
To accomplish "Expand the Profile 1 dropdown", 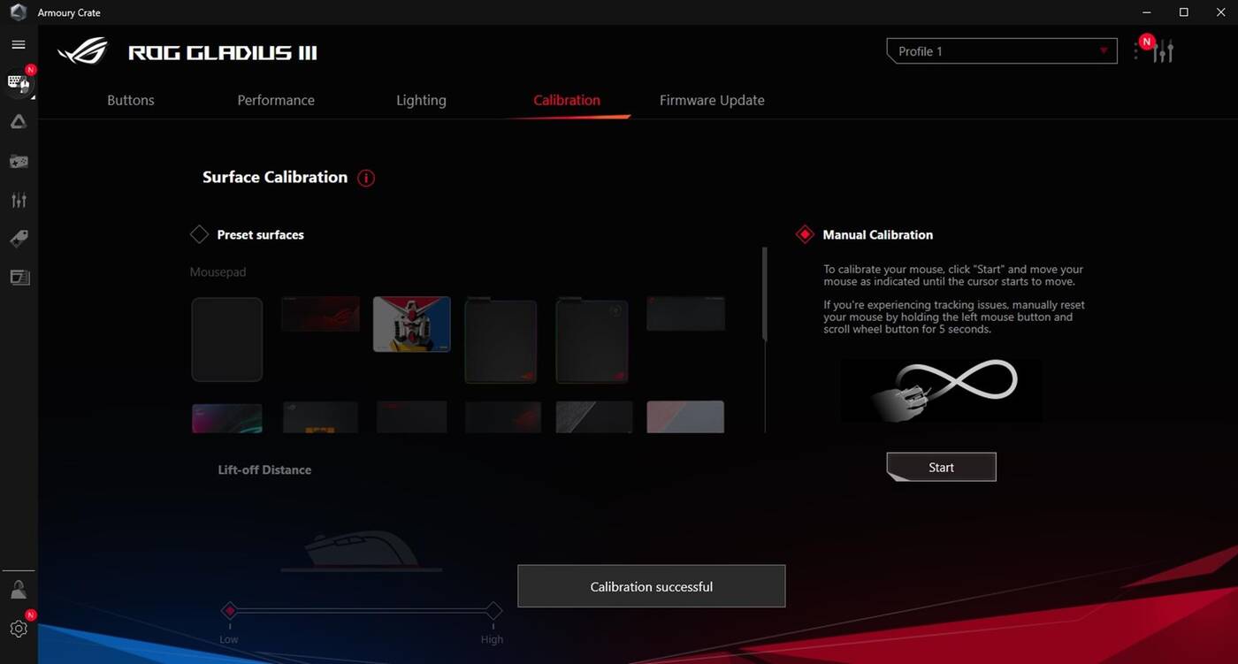I will pos(1001,51).
